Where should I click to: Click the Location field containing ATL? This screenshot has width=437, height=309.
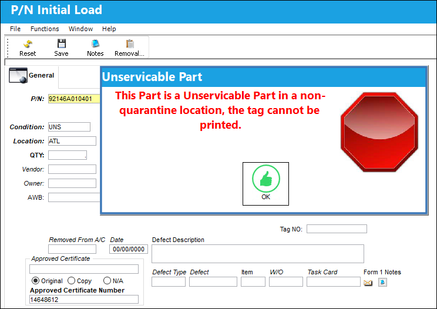tap(72, 141)
